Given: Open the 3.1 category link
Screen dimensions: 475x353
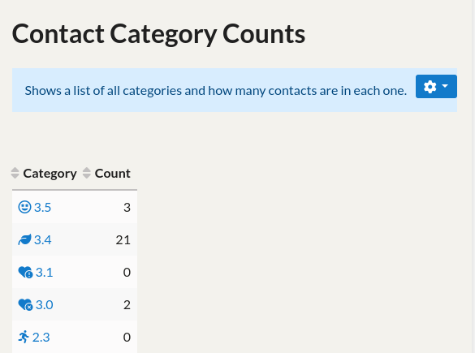Looking at the screenshot, I should [44, 272].
